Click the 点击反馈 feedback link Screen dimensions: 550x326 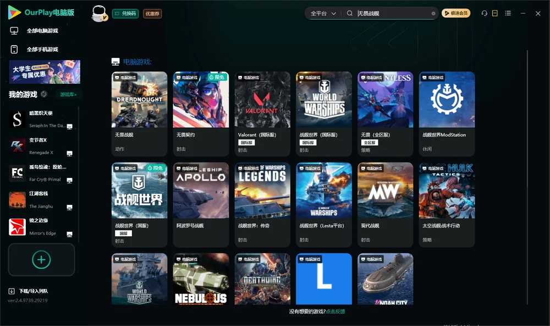(x=335, y=311)
